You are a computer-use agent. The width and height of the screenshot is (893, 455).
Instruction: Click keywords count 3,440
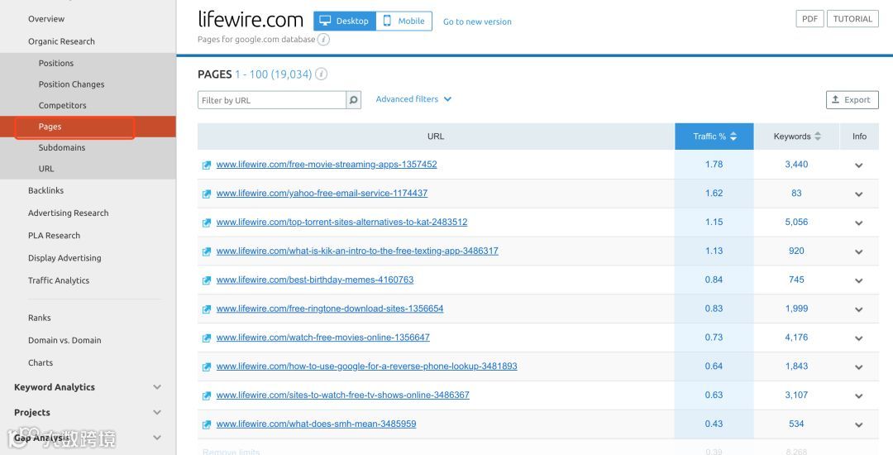pos(796,165)
